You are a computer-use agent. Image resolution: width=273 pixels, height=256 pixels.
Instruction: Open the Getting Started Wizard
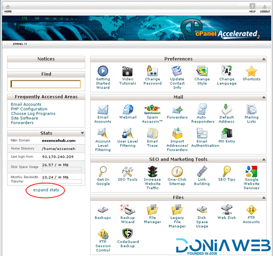click(x=103, y=77)
